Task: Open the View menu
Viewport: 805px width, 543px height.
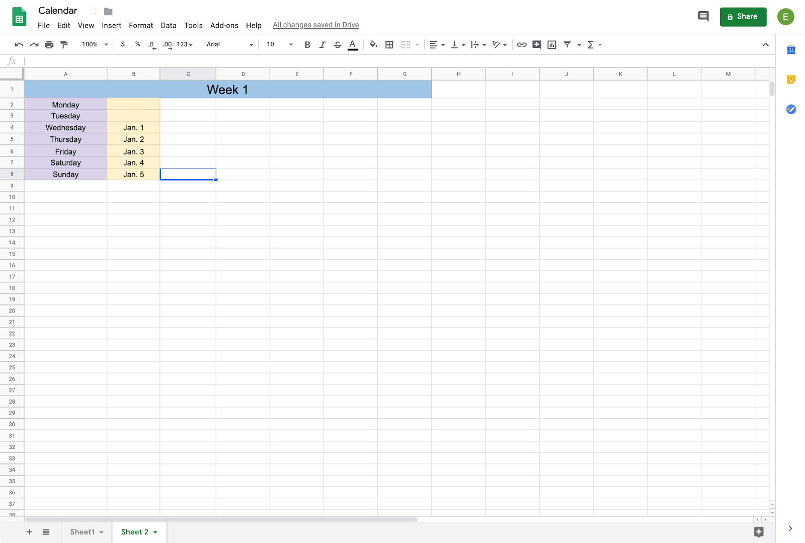Action: (x=86, y=25)
